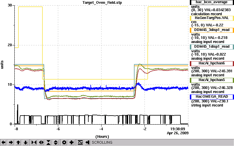This screenshot has height=146, width=234.
Task: Select the DDM45_3disp1_read curve legend
Action: [x=212, y=30]
